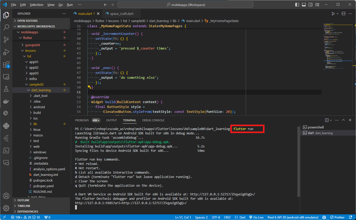The image size is (356, 220).
Task: Click the Manage gear icon
Action: coord(6,208)
